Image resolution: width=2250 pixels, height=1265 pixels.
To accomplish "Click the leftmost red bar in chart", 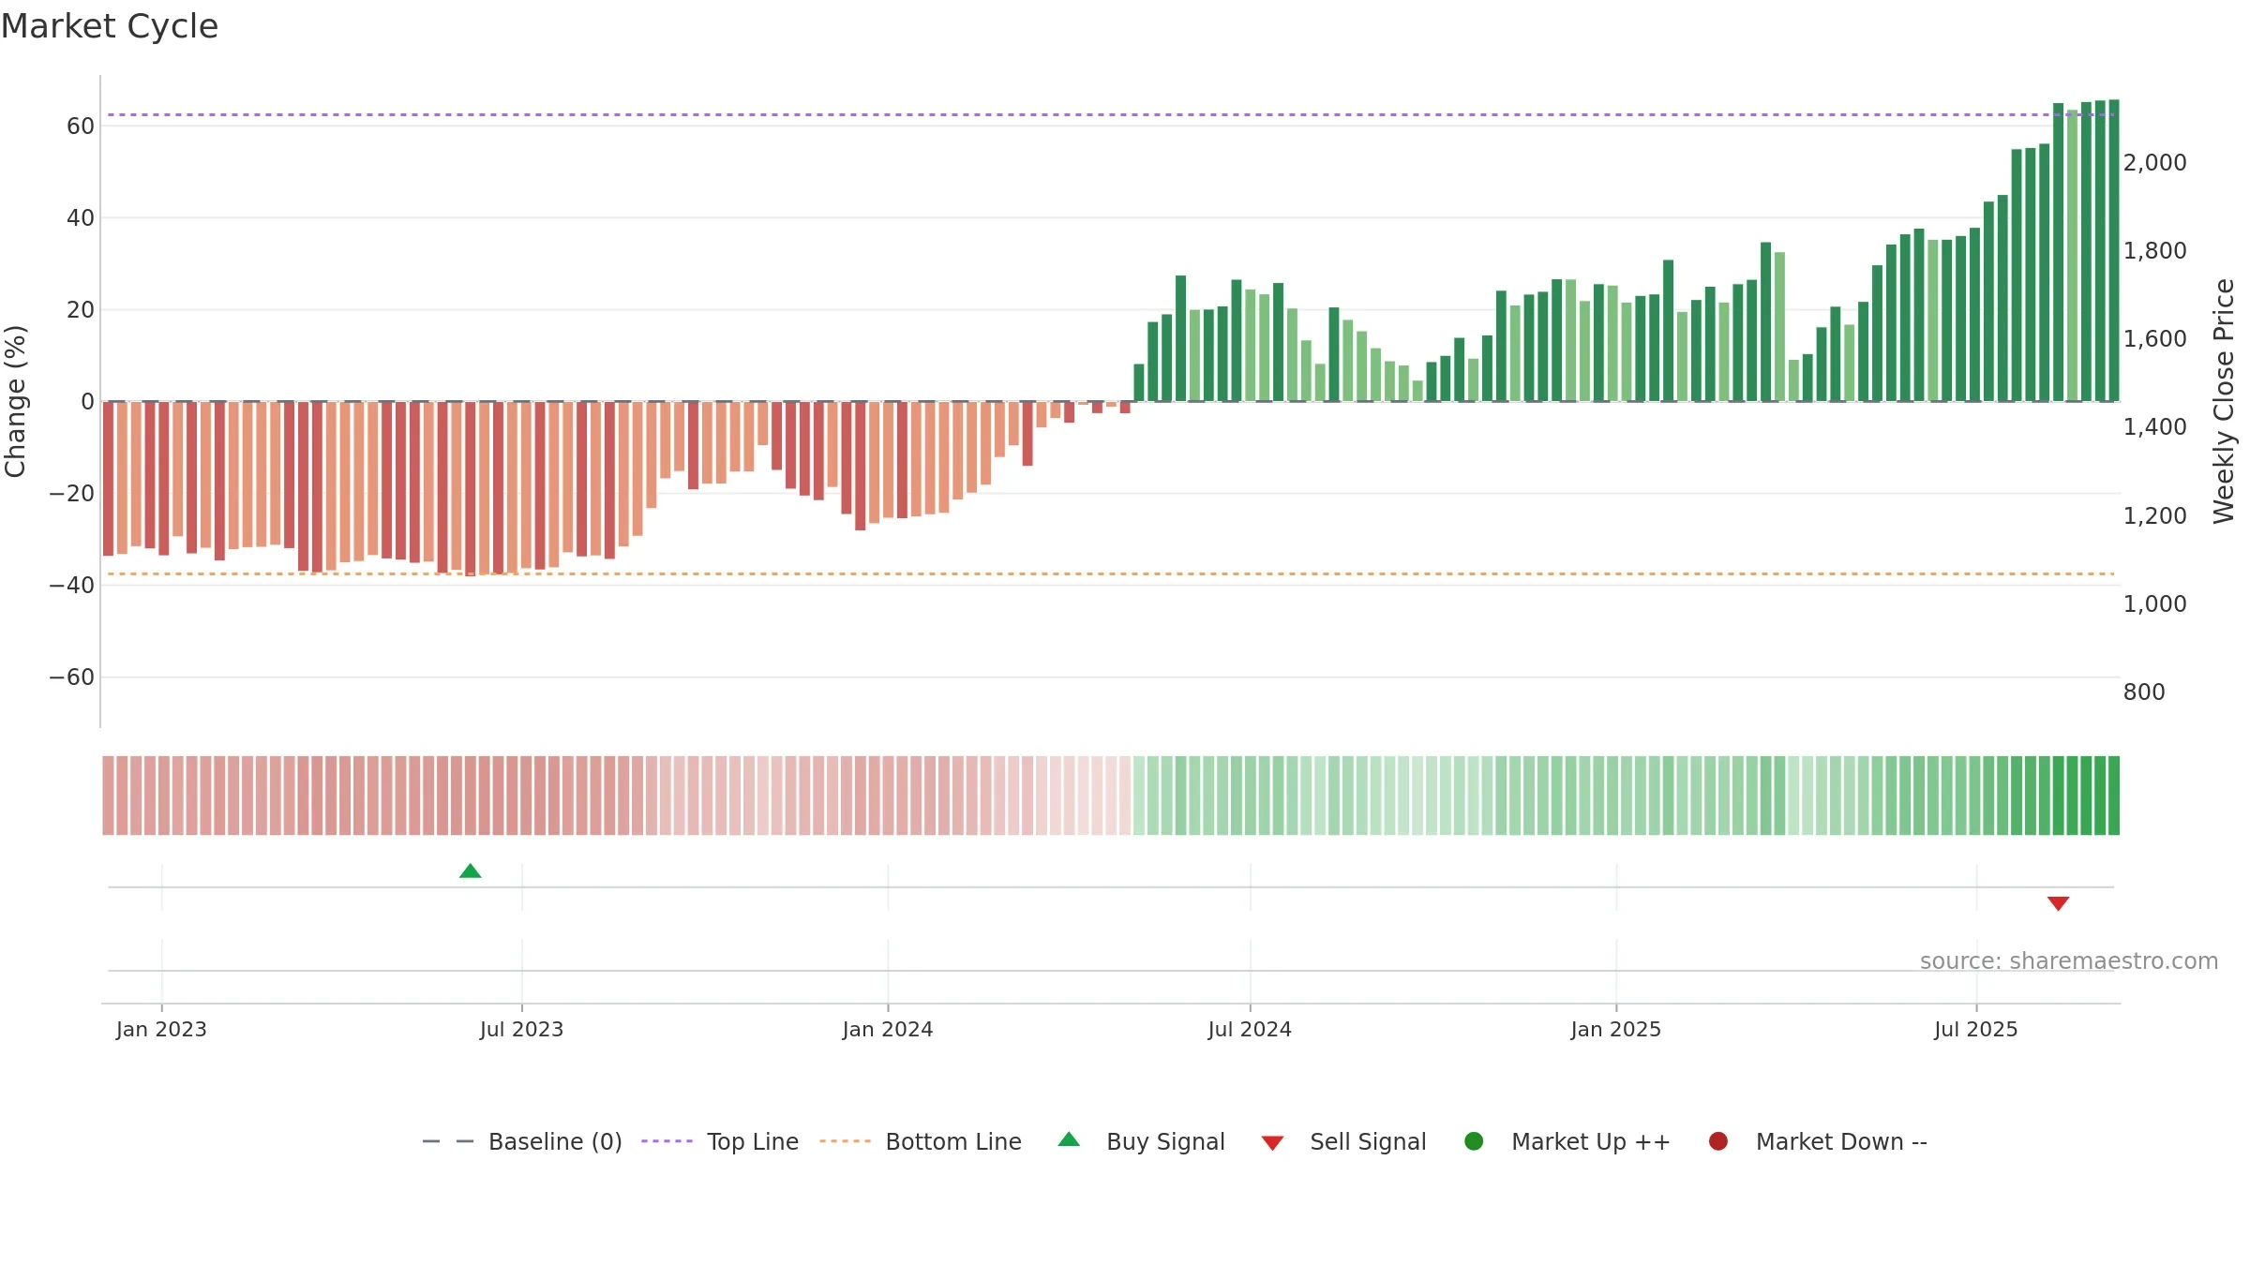I will pyautogui.click(x=108, y=479).
